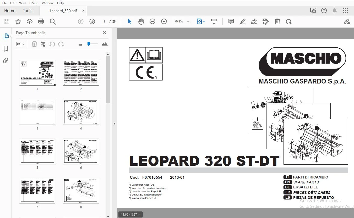Delete page with trash icon in toolbar
Image resolution: width=354 pixels, height=218 pixels.
[x=277, y=21]
